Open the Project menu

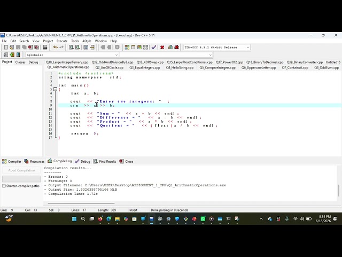48,41
